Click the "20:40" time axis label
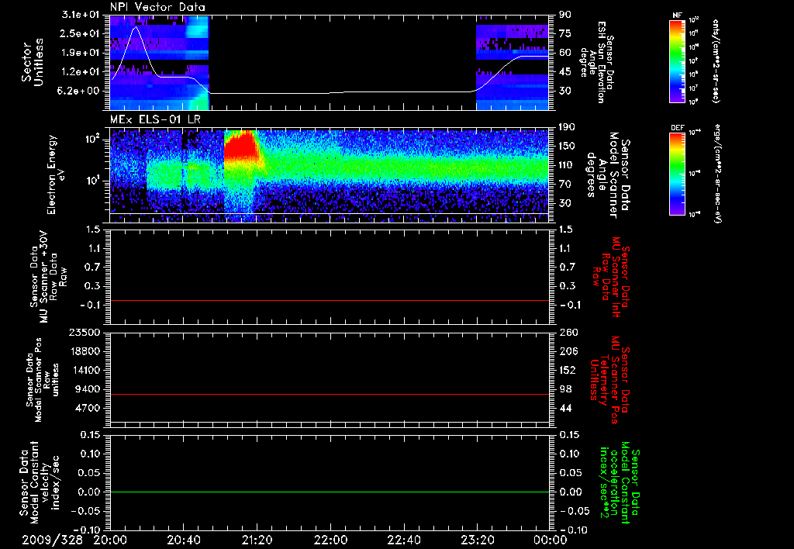Screen dimensions: 794x549 coord(183,540)
